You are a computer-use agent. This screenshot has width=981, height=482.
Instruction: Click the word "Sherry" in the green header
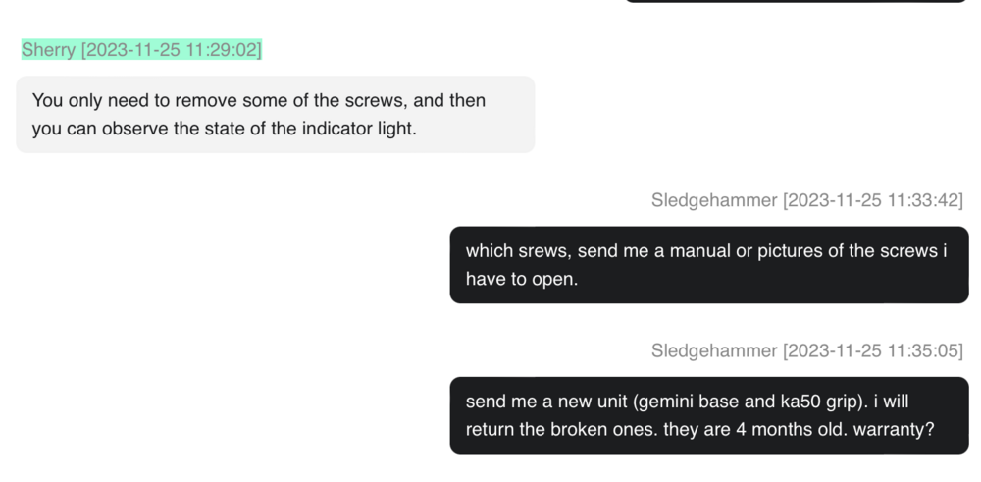48,50
